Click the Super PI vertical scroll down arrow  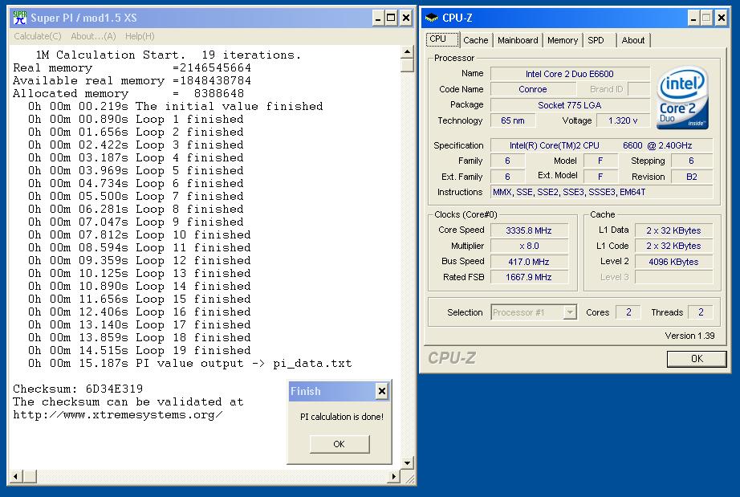[407, 463]
